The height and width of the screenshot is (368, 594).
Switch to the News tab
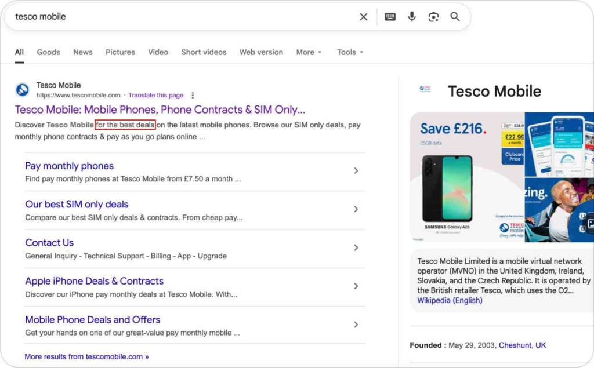pos(82,52)
